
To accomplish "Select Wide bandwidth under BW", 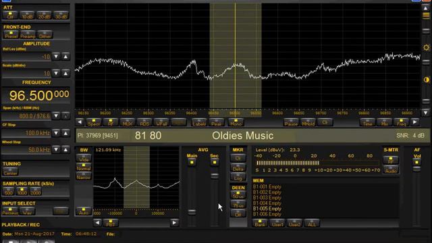I will (x=84, y=158).
